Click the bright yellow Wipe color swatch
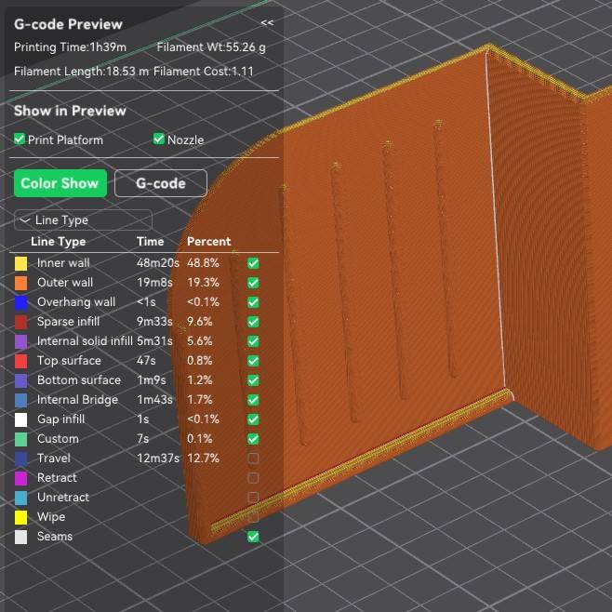 (x=21, y=517)
